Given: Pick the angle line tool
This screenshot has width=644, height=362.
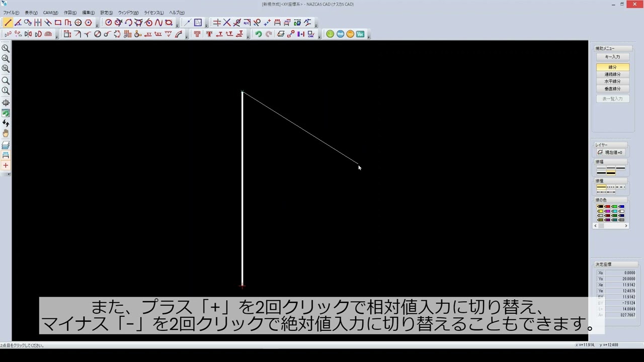Looking at the screenshot, I should click(18, 23).
